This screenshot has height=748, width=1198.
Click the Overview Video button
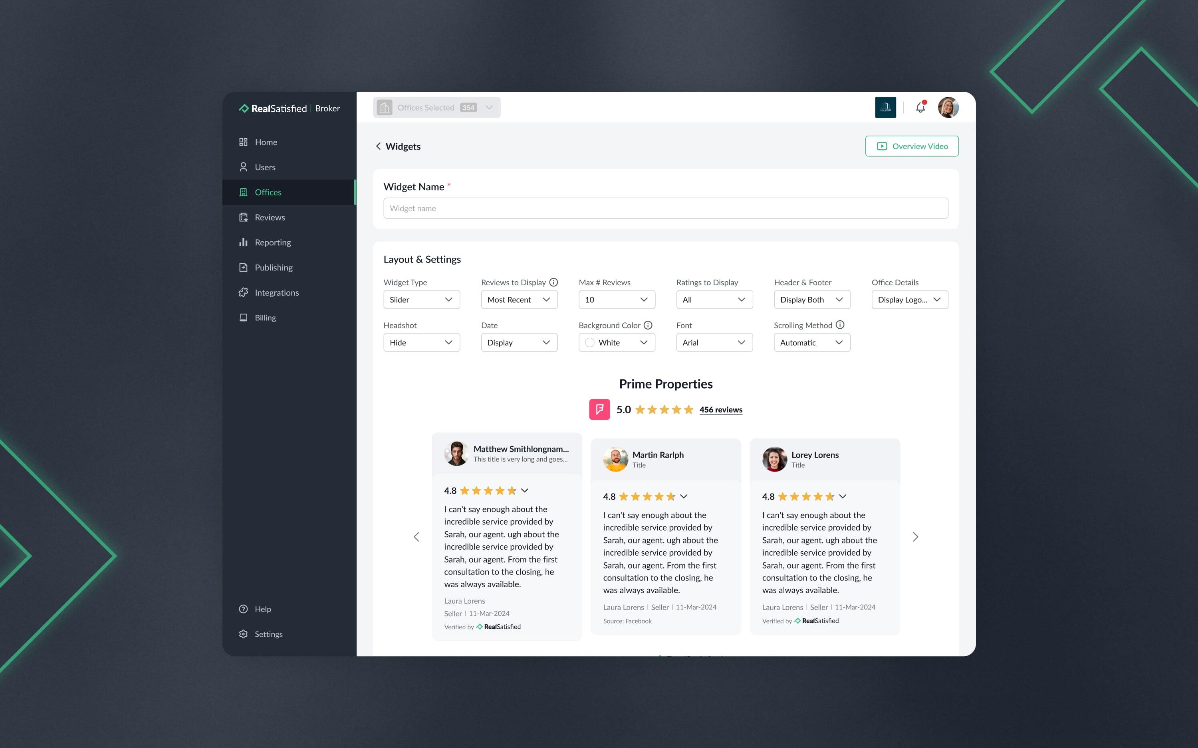[x=911, y=146]
